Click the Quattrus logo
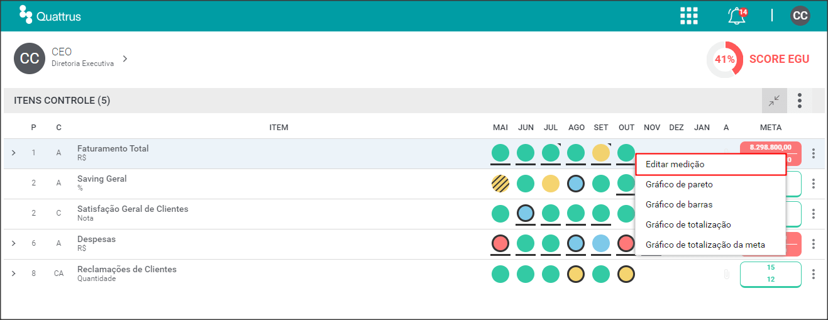Image resolution: width=828 pixels, height=320 pixels. [x=50, y=16]
